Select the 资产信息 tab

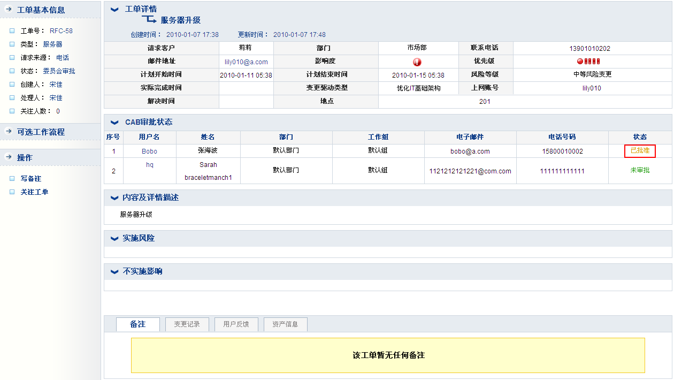[285, 324]
